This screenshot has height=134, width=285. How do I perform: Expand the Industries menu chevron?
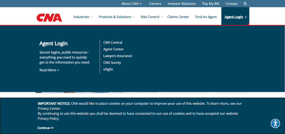pyautogui.click(x=91, y=17)
